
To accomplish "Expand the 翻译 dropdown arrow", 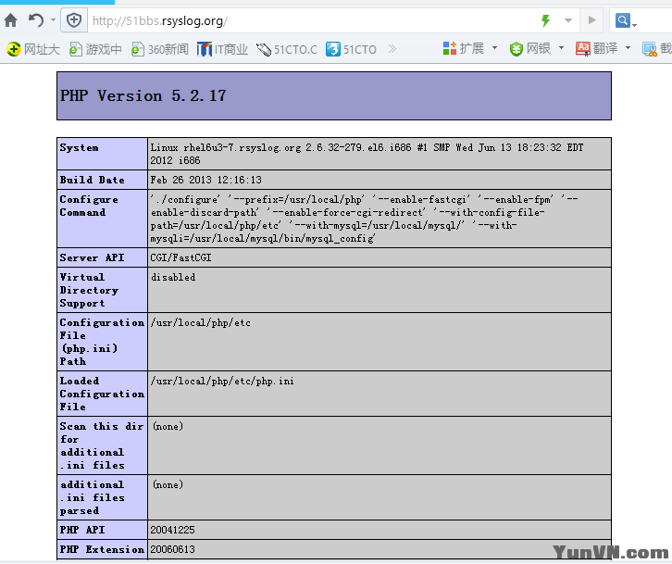I will 628,48.
